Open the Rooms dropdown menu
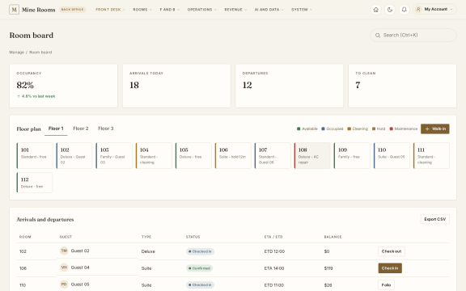 click(142, 10)
